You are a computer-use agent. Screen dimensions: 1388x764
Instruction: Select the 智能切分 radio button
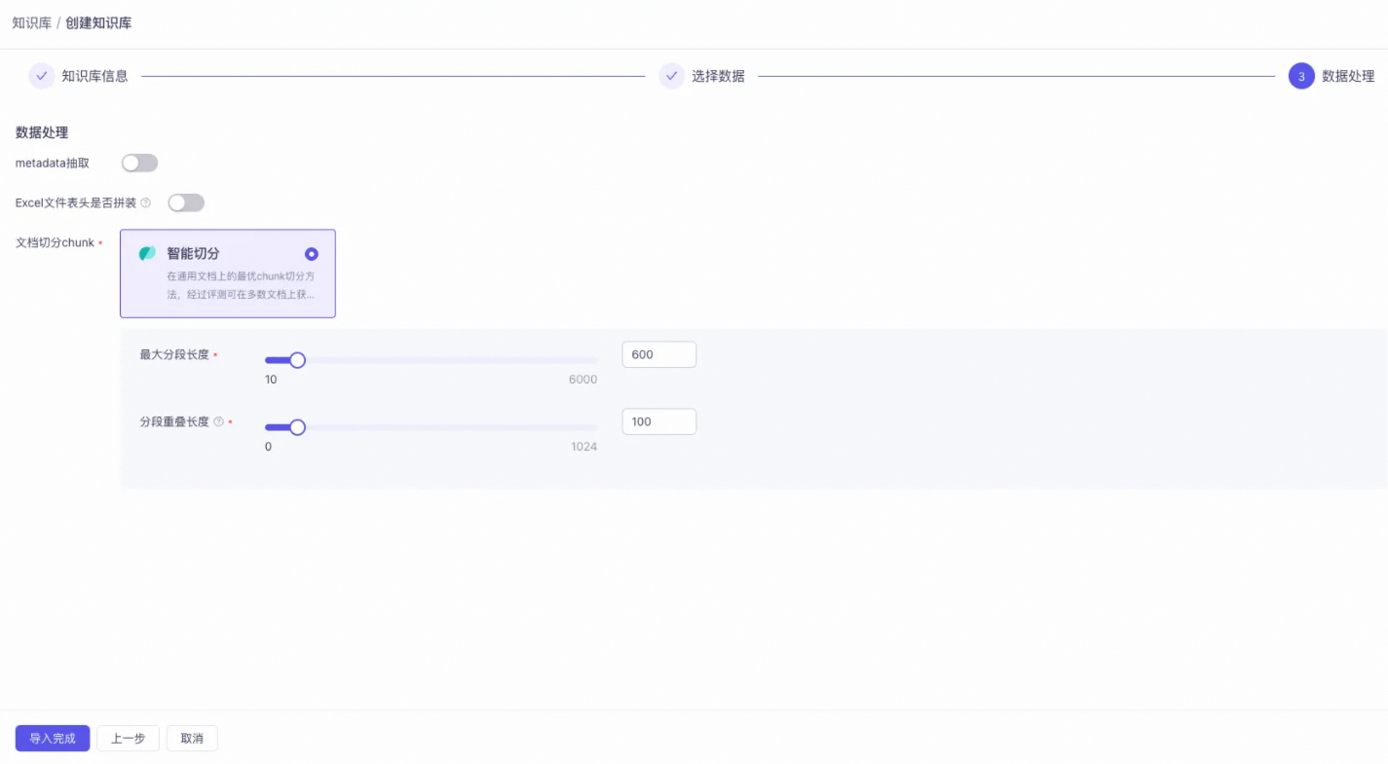coord(312,254)
